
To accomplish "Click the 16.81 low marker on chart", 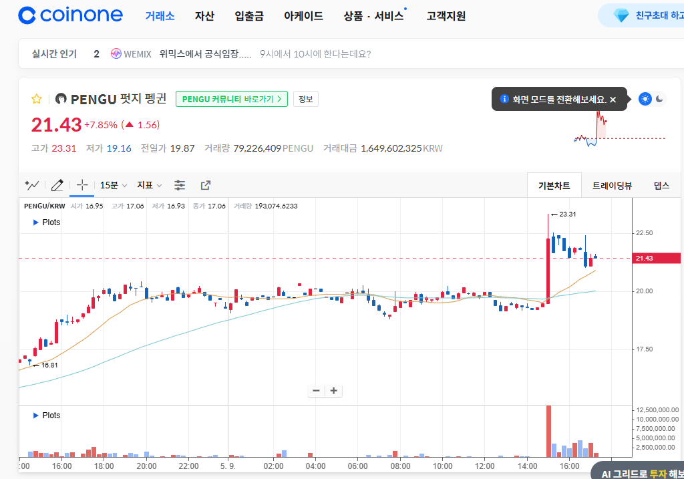I will (x=45, y=365).
